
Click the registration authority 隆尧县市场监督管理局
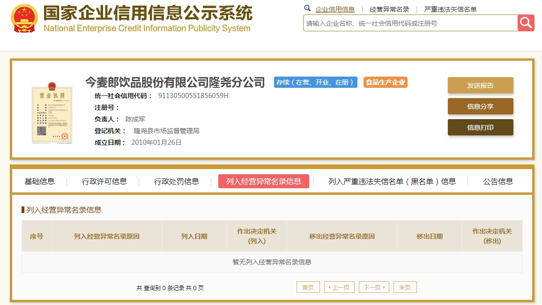coord(166,131)
